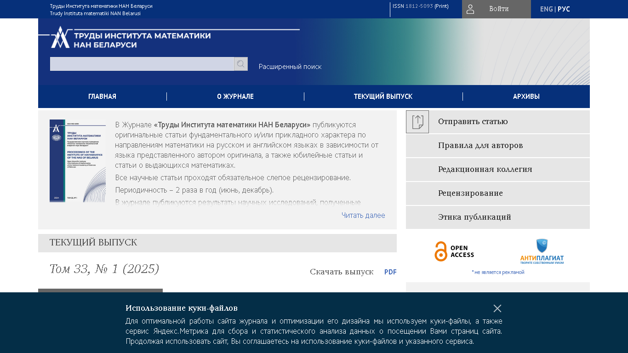Click the Войти login button
The image size is (628, 353).
497,9
